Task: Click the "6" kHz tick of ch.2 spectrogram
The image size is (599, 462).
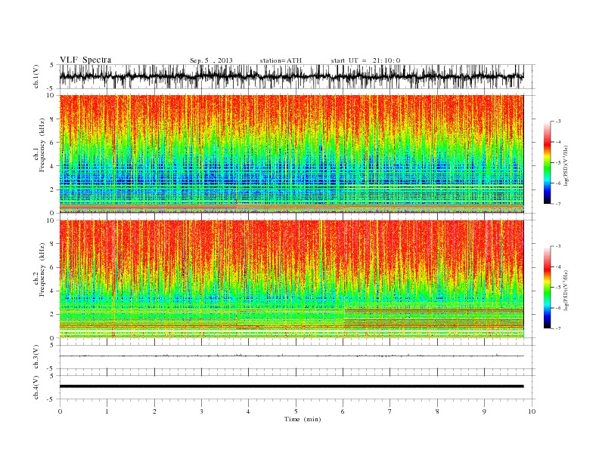Action: click(53, 267)
